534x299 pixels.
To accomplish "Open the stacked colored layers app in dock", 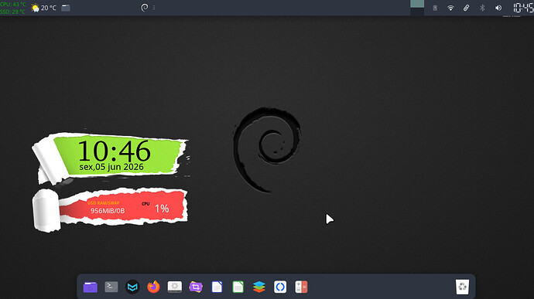I will [259, 287].
